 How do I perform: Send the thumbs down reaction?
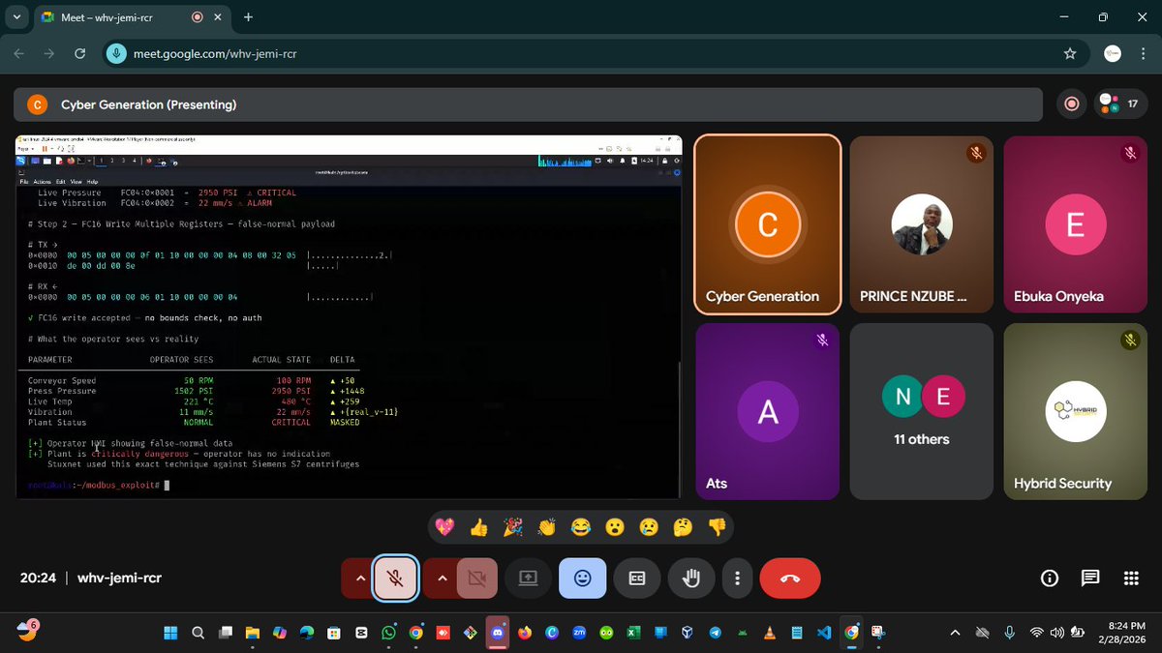[717, 527]
